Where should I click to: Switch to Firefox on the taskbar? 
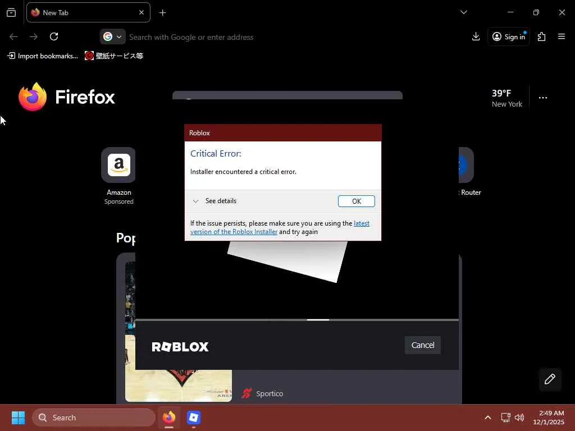point(169,418)
